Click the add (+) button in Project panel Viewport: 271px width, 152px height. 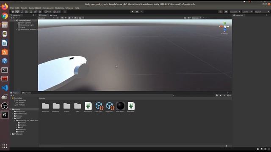(x=12, y=95)
